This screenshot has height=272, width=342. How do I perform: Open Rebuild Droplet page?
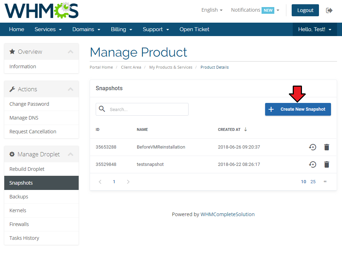41,169
